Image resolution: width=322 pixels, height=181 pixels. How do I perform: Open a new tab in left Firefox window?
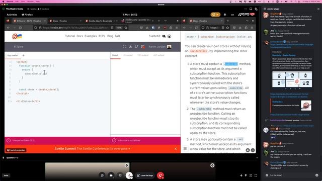point(159,21)
